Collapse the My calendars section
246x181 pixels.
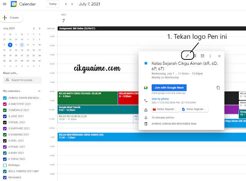click(39, 91)
